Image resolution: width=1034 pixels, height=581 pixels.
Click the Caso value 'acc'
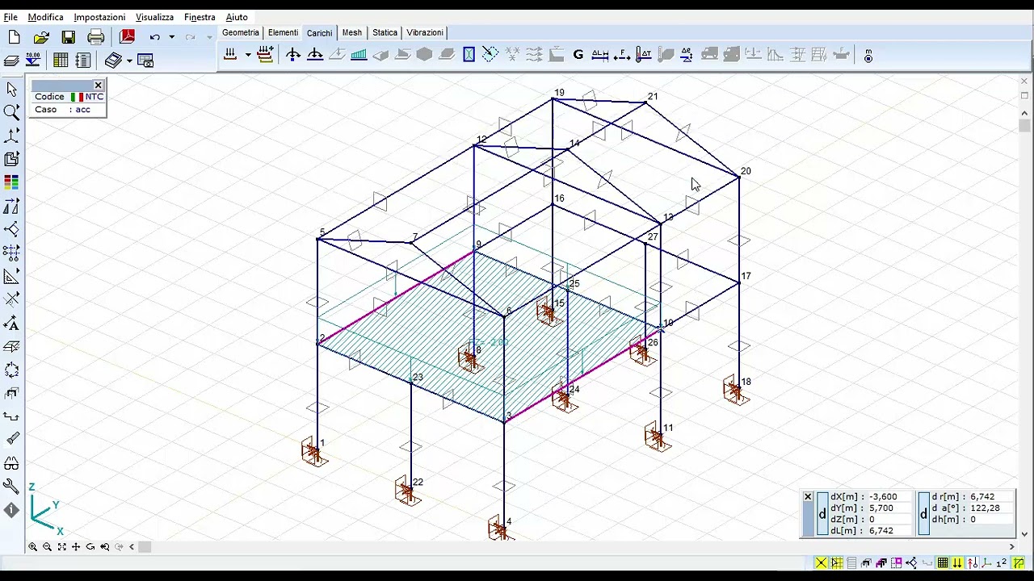pos(82,110)
